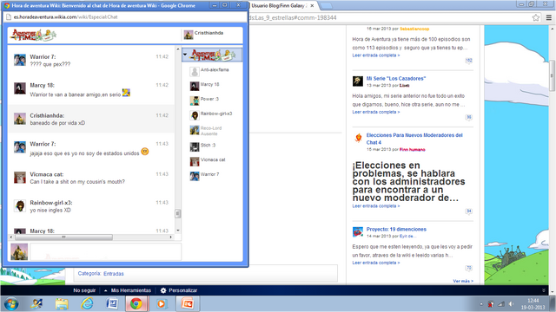Image resolution: width=556 pixels, height=312 pixels.
Task: Open volume control in system tray
Action: click(x=511, y=304)
